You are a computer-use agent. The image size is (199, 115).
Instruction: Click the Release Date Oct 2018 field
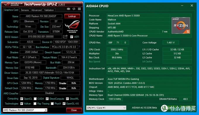28,32
